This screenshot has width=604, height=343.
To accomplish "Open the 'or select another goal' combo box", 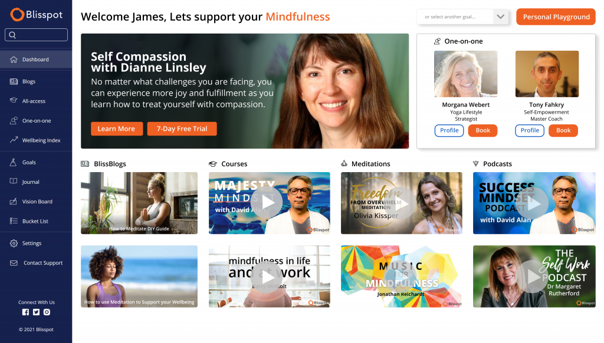I will tap(462, 17).
